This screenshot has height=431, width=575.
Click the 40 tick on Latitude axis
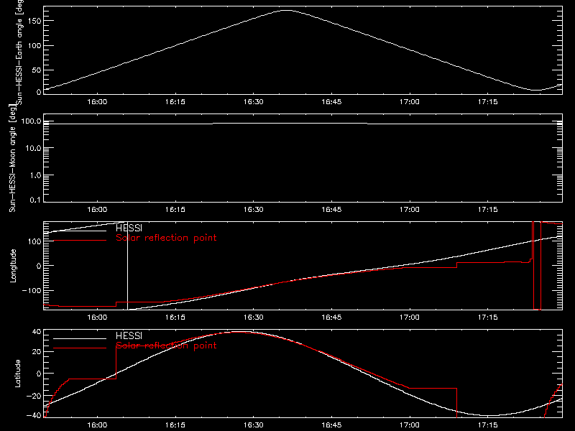coord(37,332)
